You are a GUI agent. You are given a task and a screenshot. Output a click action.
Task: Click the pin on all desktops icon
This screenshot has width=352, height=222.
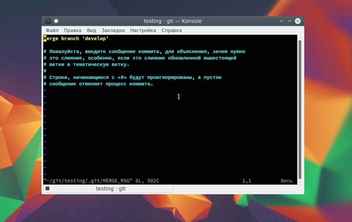pyautogui.click(x=56, y=21)
